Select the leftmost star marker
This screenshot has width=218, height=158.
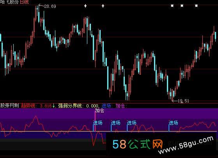(x=172, y=6)
